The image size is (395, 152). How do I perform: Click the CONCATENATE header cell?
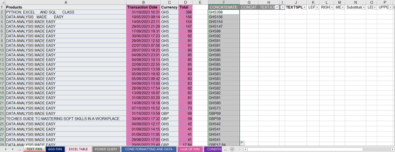(224, 7)
